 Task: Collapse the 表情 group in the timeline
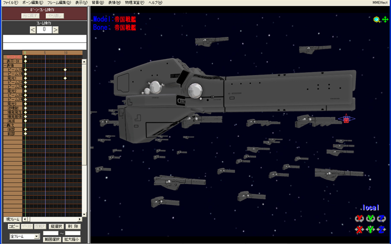coord(5,66)
